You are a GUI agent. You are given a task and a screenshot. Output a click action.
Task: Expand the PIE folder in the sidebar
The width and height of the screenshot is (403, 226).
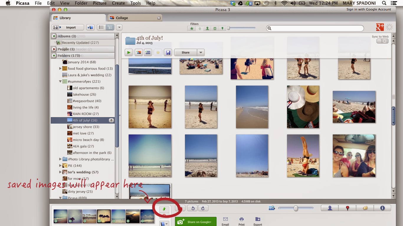click(60, 165)
